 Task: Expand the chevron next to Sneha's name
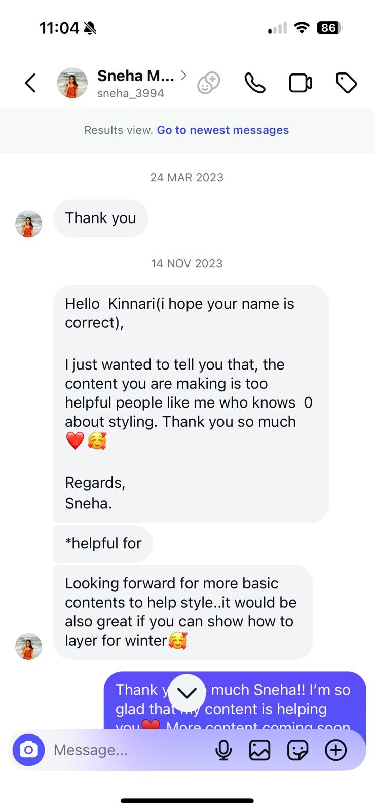pos(184,76)
